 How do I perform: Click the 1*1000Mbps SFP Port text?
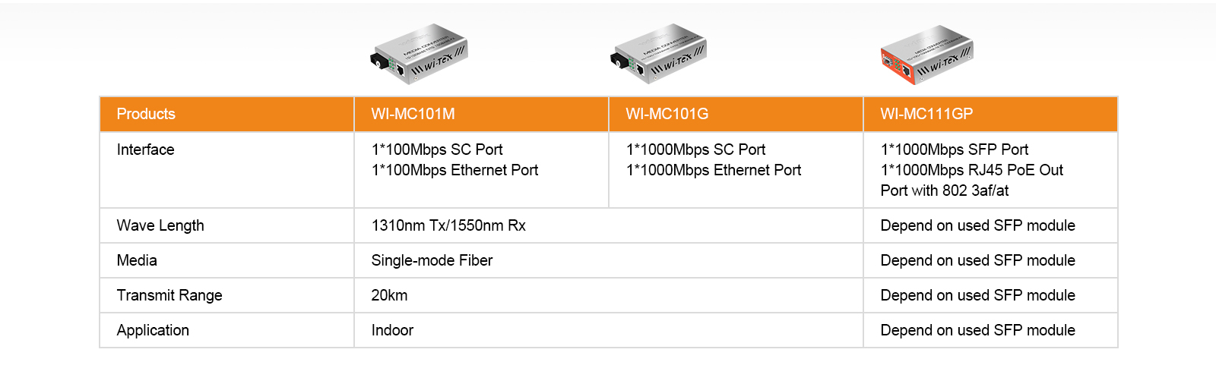pos(954,150)
